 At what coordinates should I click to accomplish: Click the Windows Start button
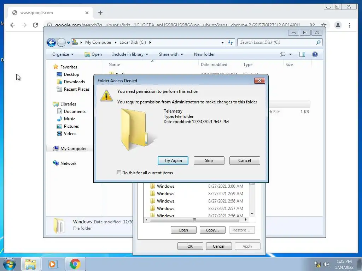[x=9, y=264]
